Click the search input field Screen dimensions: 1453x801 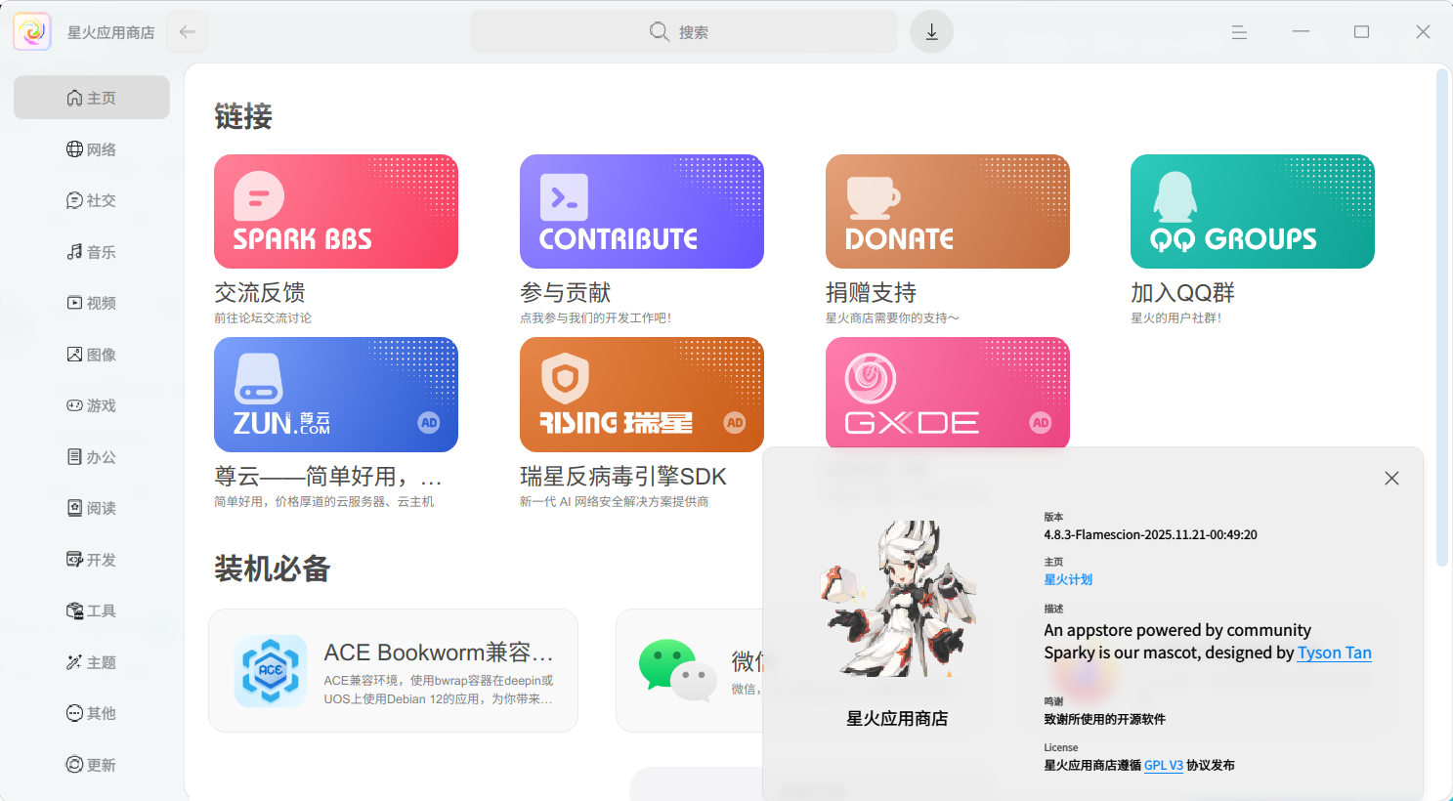click(684, 31)
